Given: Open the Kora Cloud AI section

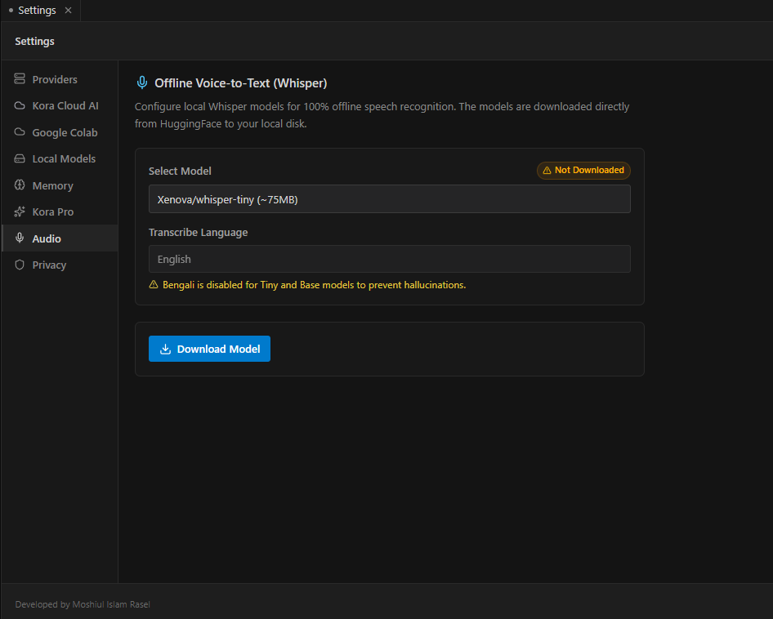Looking at the screenshot, I should (x=60, y=106).
